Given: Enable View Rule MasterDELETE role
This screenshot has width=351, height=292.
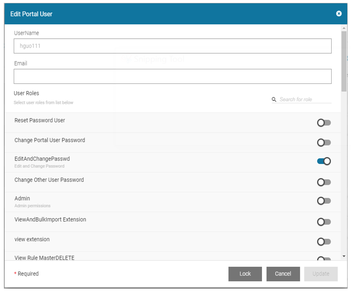Looking at the screenshot, I should tap(324, 259).
